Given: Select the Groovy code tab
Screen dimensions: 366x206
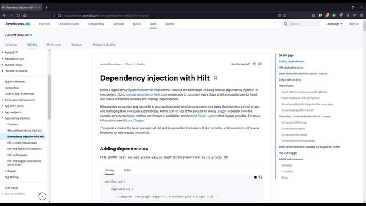Looking at the screenshot, I should tap(109, 170).
